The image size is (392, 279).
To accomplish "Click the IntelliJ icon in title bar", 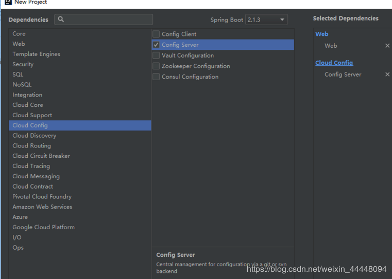I will point(8,2).
